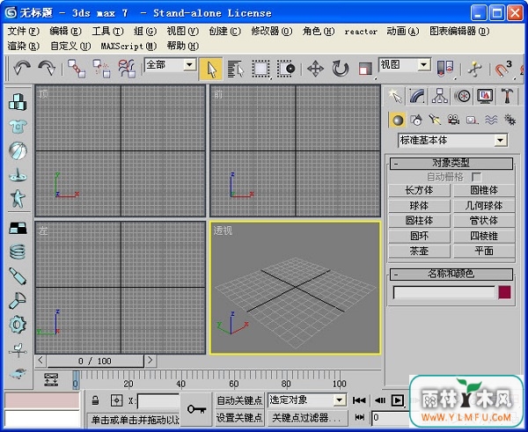Select the Scale tool

click(365, 69)
